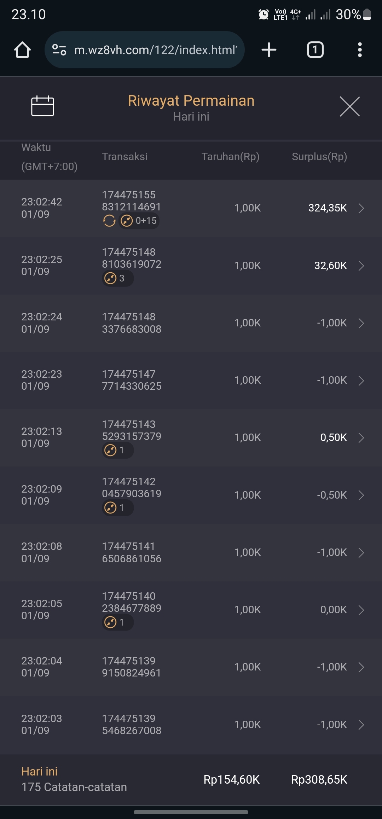Tap the respin circular arrow icon
The width and height of the screenshot is (382, 819).
point(109,221)
